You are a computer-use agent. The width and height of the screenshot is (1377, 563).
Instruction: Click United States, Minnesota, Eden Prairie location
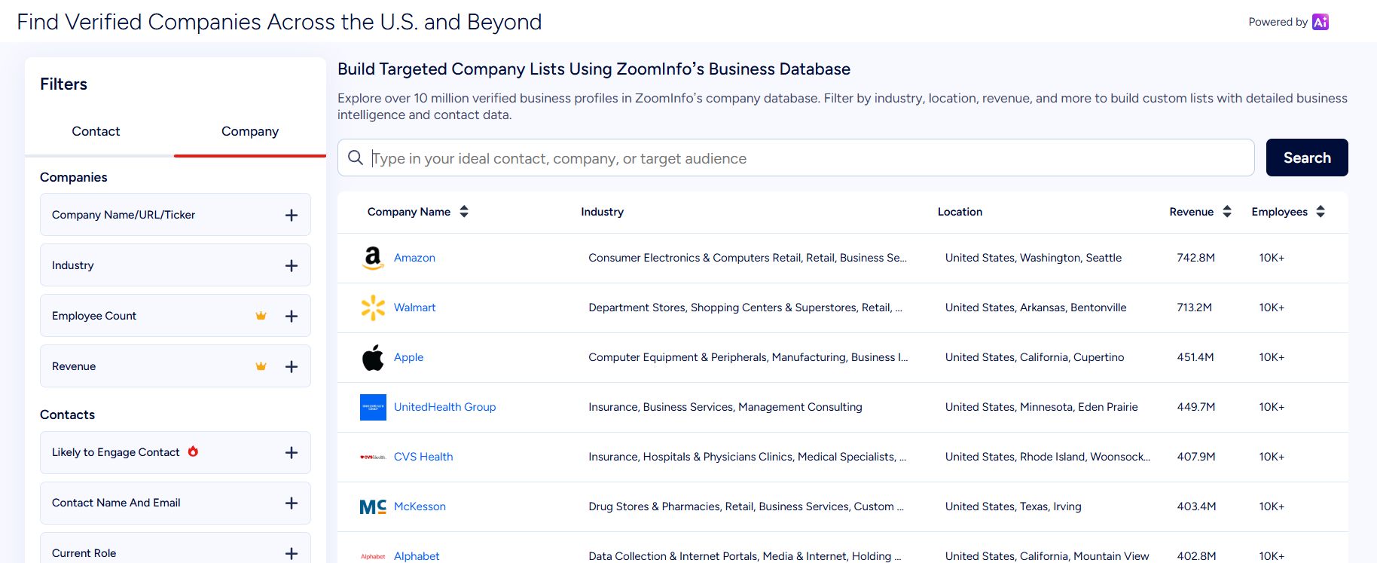(1042, 407)
